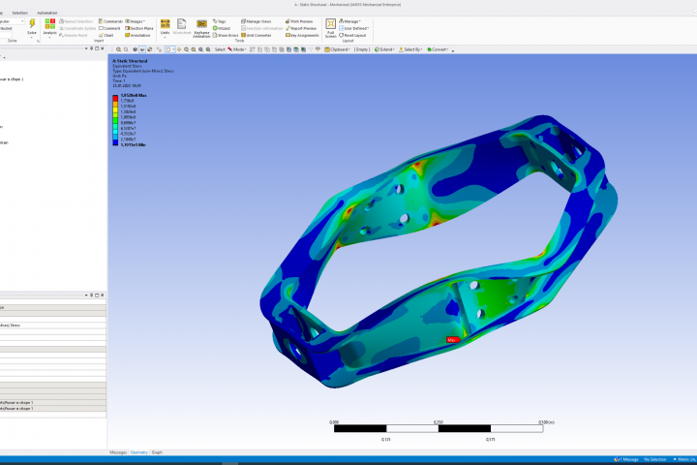The image size is (697, 465).
Task: Click the red Max probe label on the model
Action: pos(452,340)
